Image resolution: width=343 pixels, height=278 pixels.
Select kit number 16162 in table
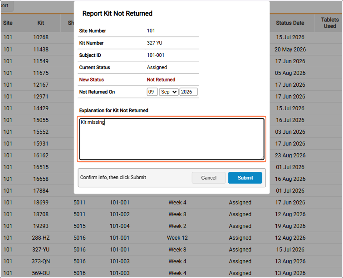(x=41, y=155)
